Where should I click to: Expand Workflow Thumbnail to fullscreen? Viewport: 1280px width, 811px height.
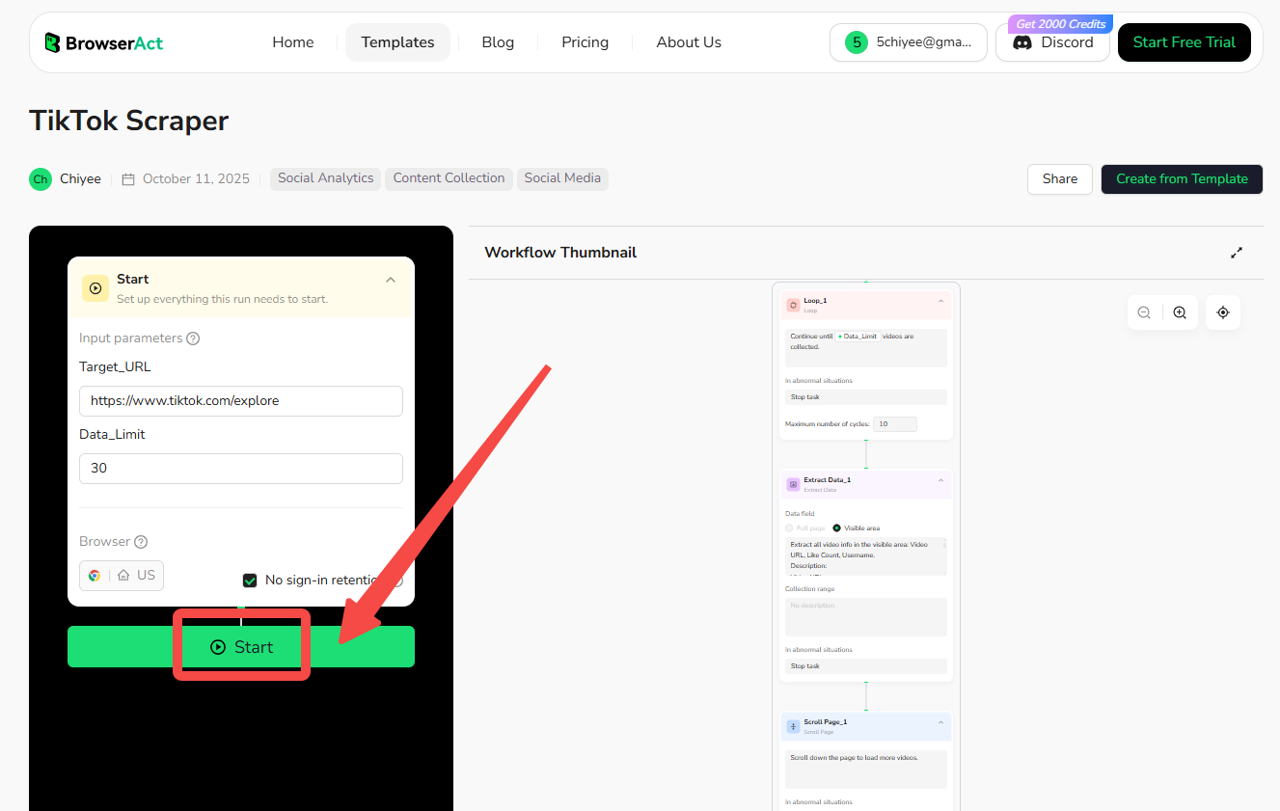(1237, 253)
